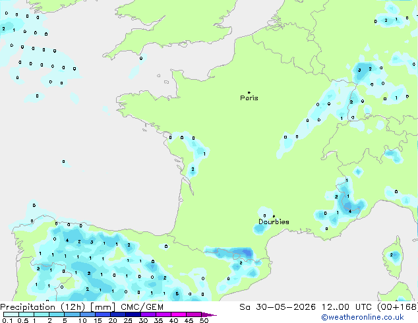
Task: Click the 50 legend scale value
Action: click(204, 320)
